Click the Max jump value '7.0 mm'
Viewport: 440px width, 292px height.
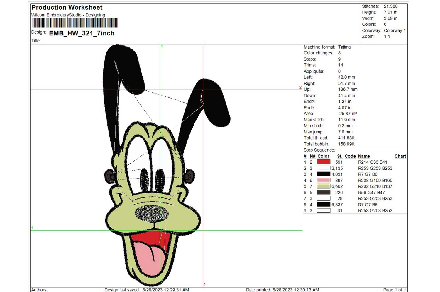[345, 132]
